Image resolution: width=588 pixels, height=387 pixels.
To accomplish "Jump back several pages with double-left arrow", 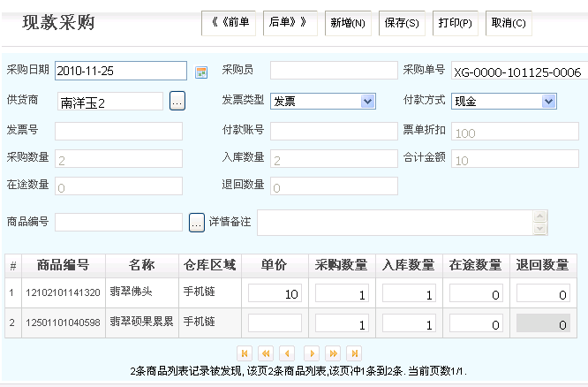I will click(266, 353).
